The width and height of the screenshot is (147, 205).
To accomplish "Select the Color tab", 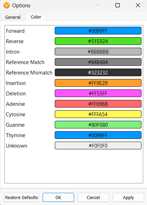I will pos(36,17).
